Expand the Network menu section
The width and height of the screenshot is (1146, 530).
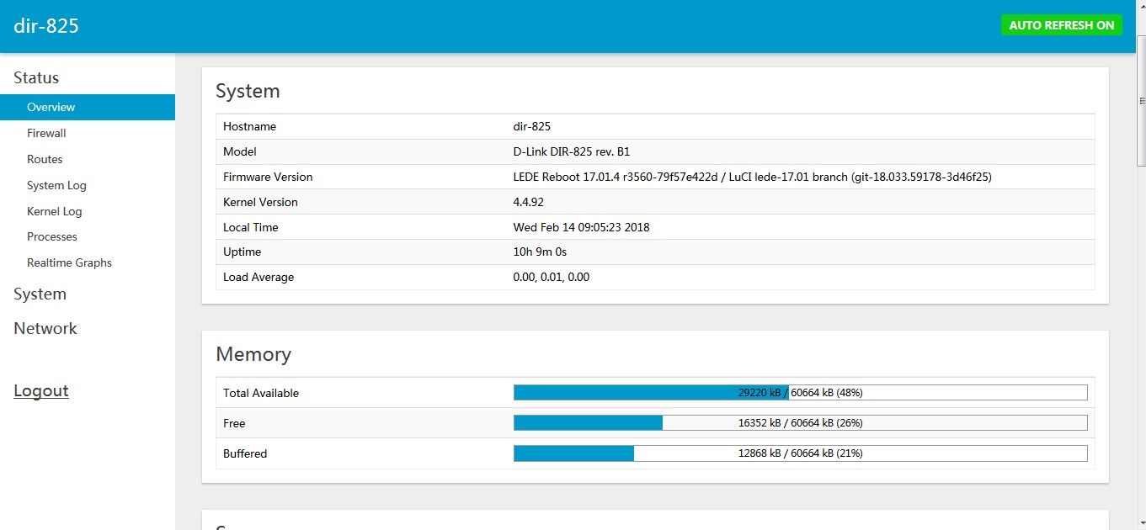click(45, 328)
